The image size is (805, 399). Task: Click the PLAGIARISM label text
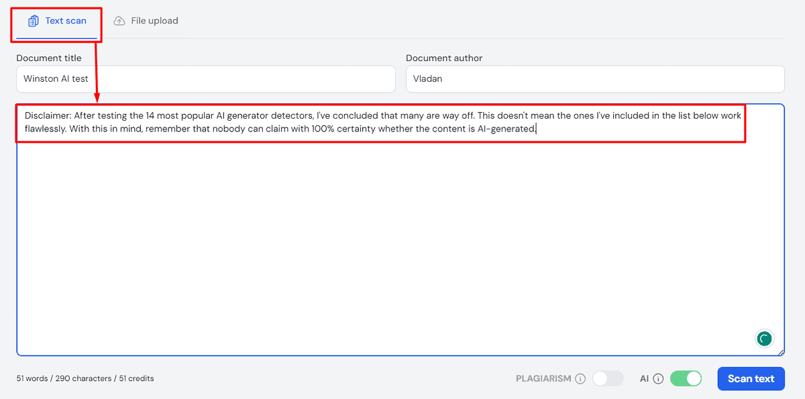(x=543, y=379)
